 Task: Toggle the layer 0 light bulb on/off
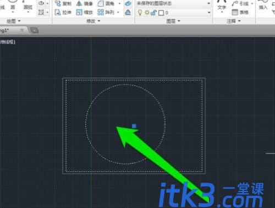tap(140, 13)
